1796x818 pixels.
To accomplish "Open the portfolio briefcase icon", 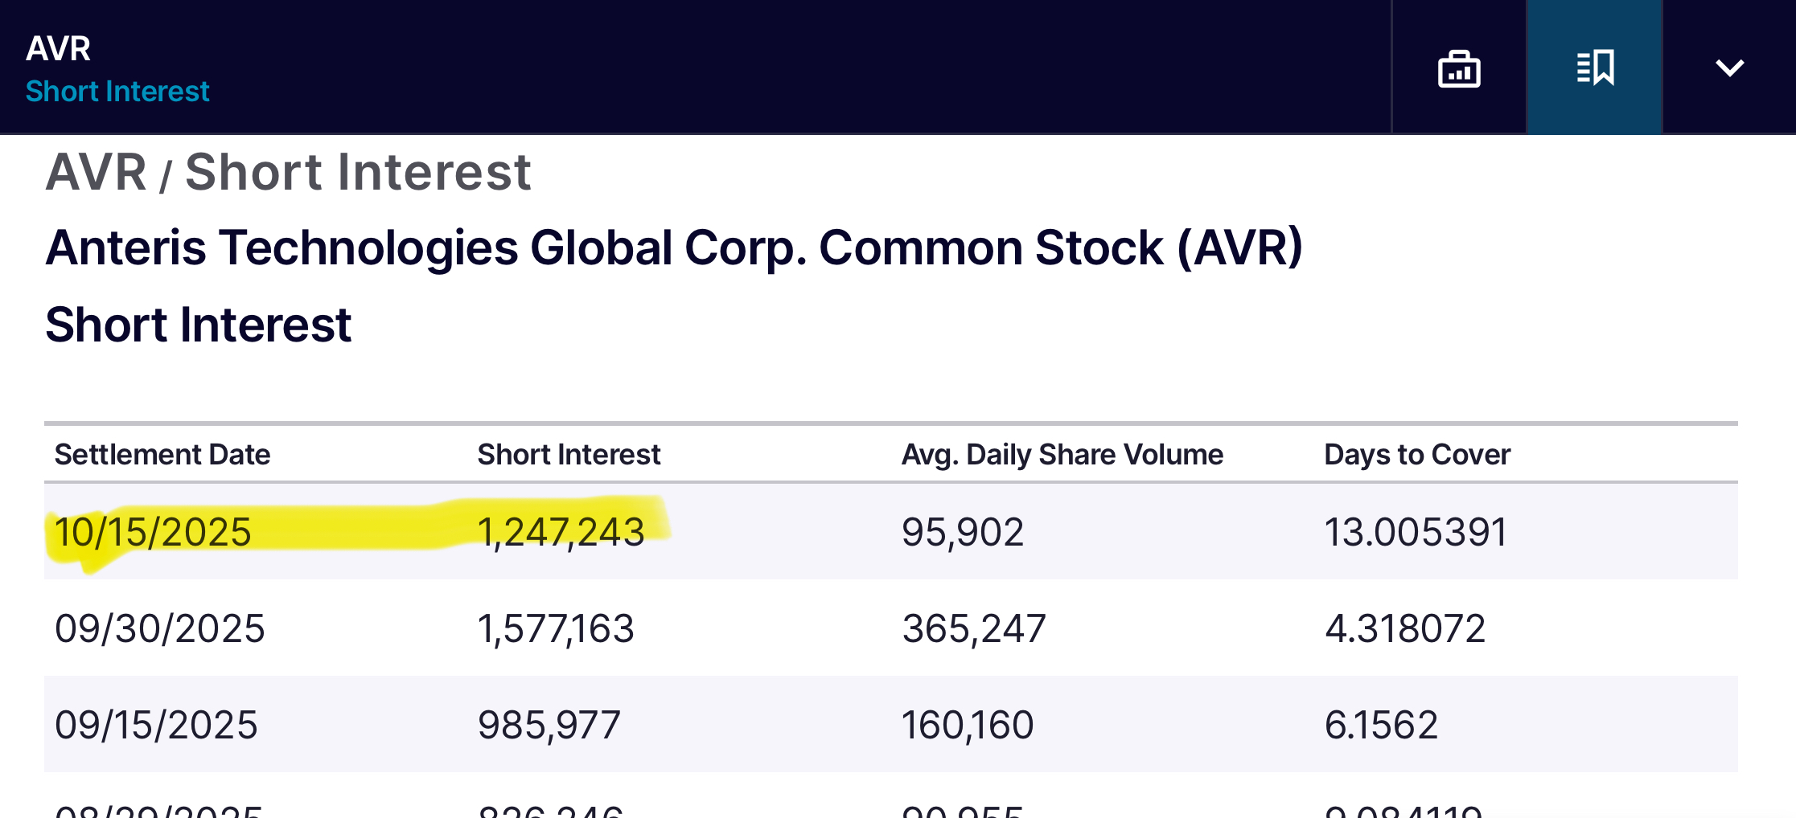I will (x=1459, y=67).
